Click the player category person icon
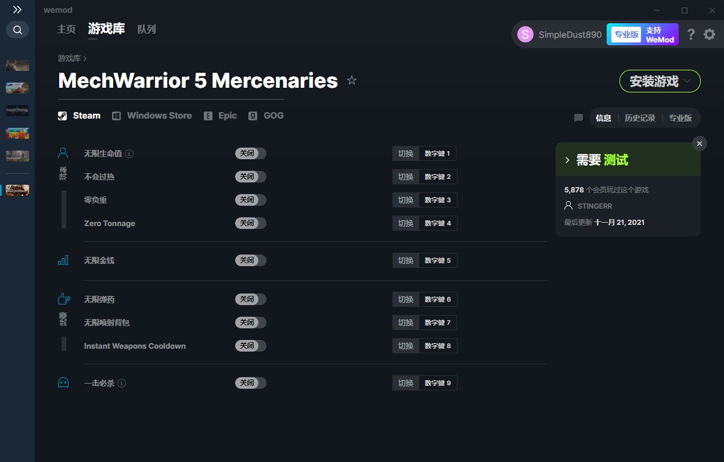 click(63, 153)
